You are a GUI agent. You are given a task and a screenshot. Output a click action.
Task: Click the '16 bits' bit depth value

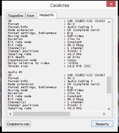pyautogui.click(x=73, y=57)
